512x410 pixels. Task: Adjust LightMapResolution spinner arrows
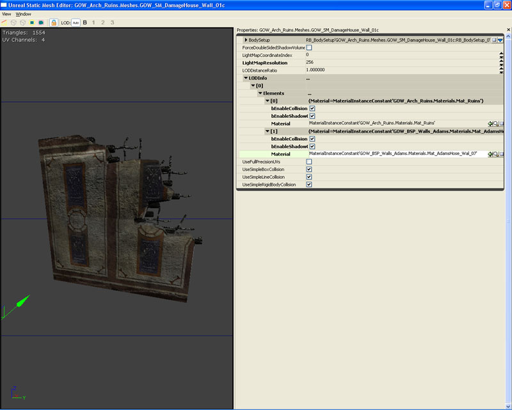click(501, 62)
